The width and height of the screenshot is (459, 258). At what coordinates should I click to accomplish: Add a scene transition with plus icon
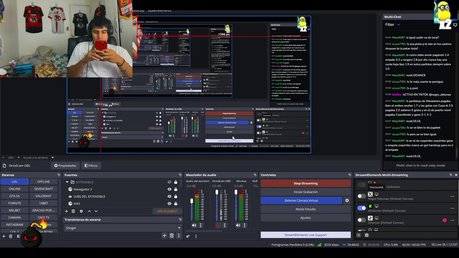[164, 235]
